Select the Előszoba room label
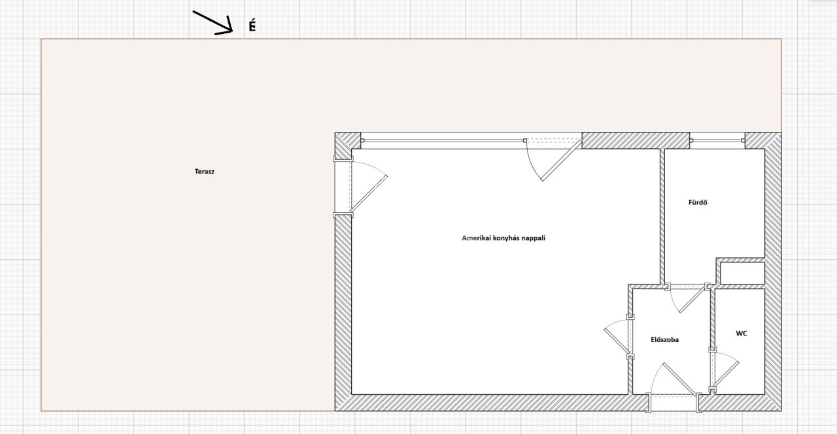 (664, 339)
